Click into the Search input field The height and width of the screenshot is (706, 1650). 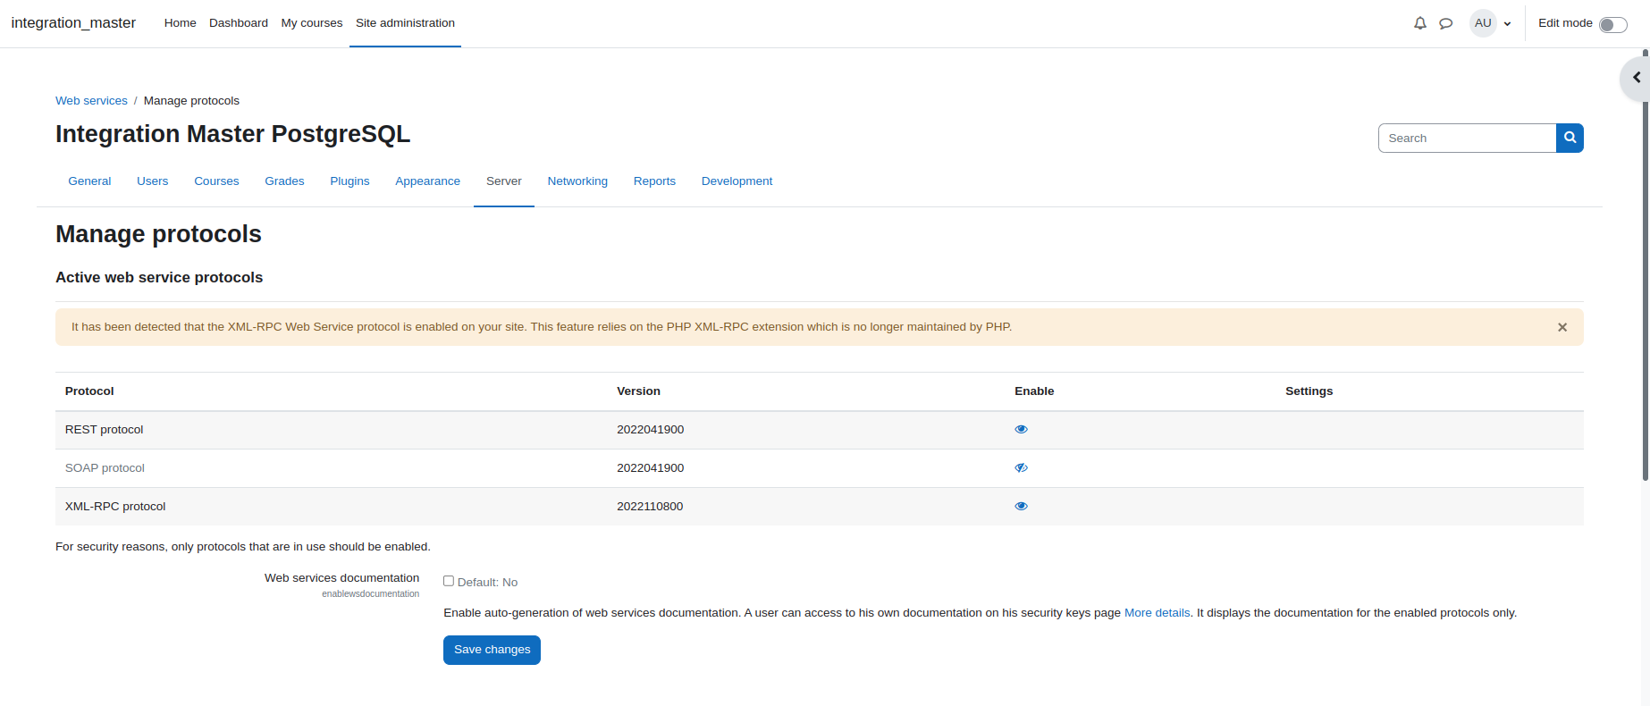[1467, 138]
